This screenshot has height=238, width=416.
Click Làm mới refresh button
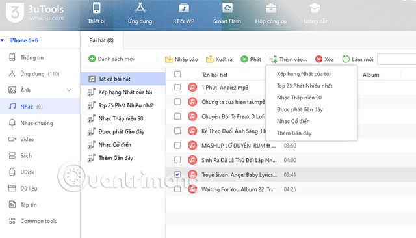coord(357,59)
